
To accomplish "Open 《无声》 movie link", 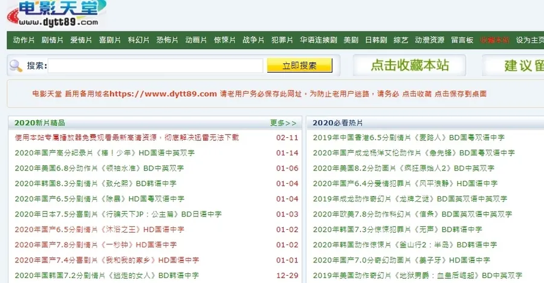I will (398, 229).
